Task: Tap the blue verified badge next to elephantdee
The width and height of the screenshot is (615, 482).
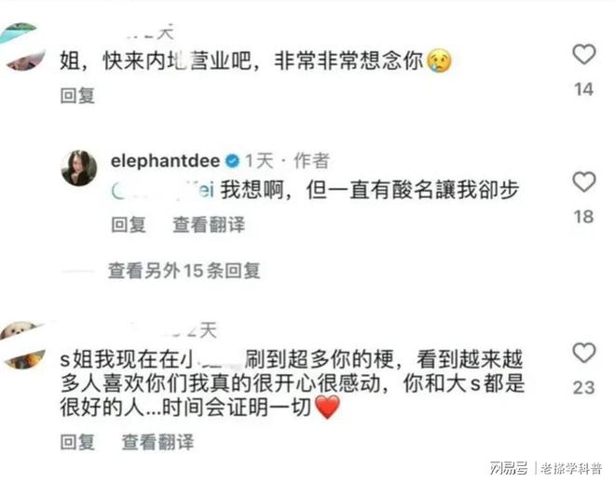Action: [232, 161]
